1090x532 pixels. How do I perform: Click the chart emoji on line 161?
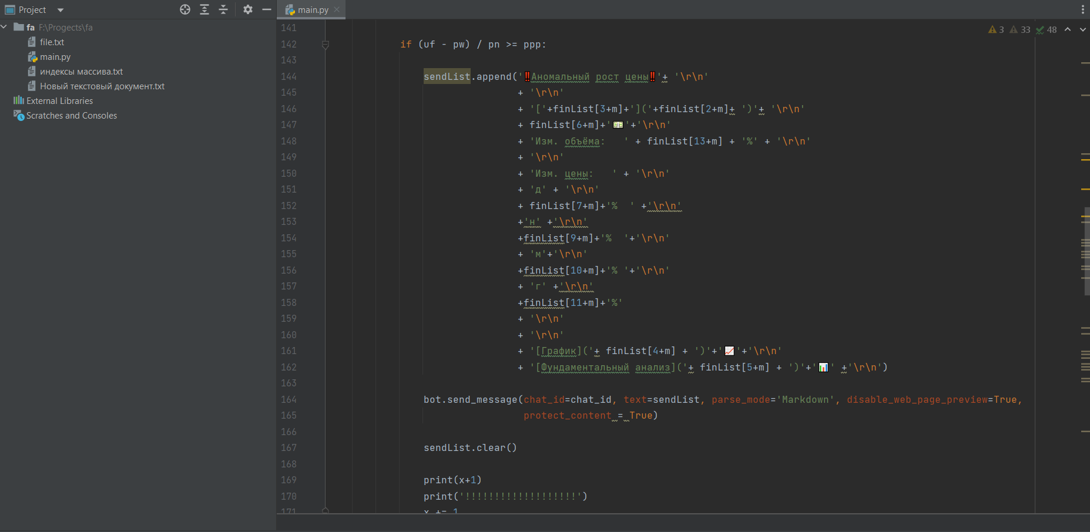point(729,351)
